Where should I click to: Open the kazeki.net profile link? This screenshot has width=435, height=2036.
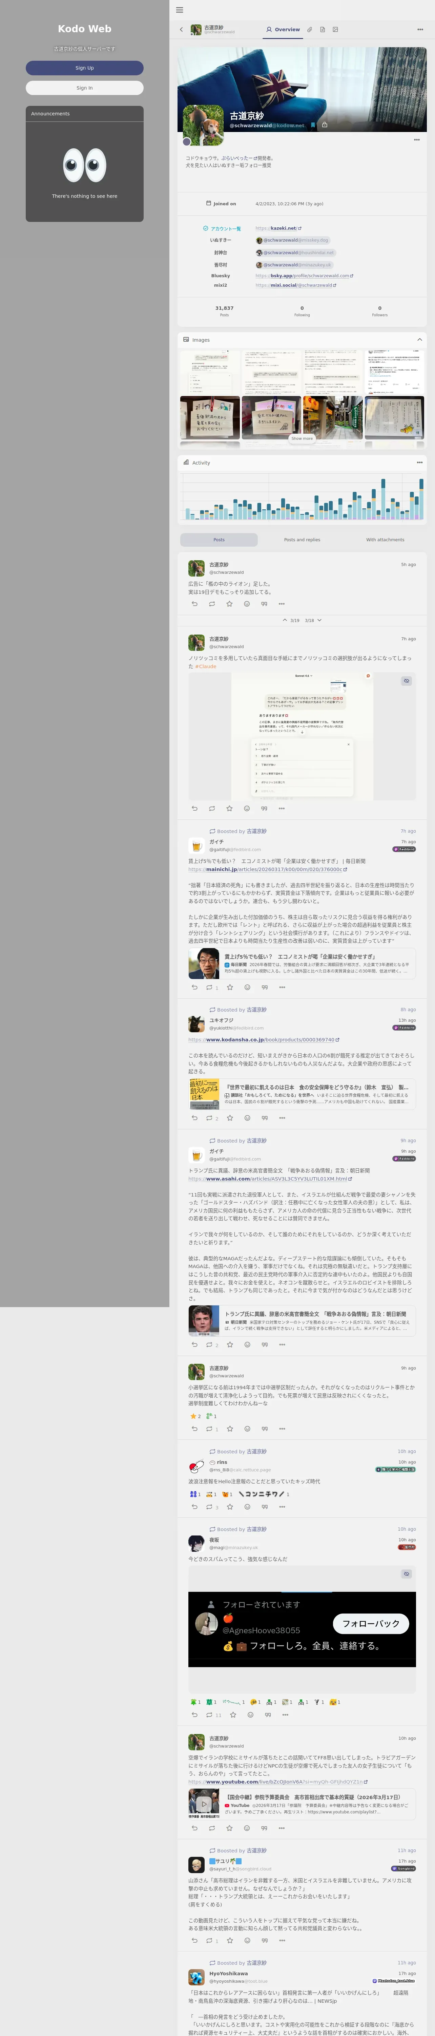[279, 228]
